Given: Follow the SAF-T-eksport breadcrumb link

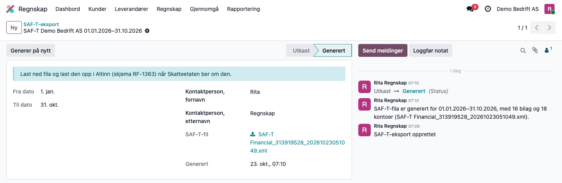Looking at the screenshot, I should [x=41, y=24].
